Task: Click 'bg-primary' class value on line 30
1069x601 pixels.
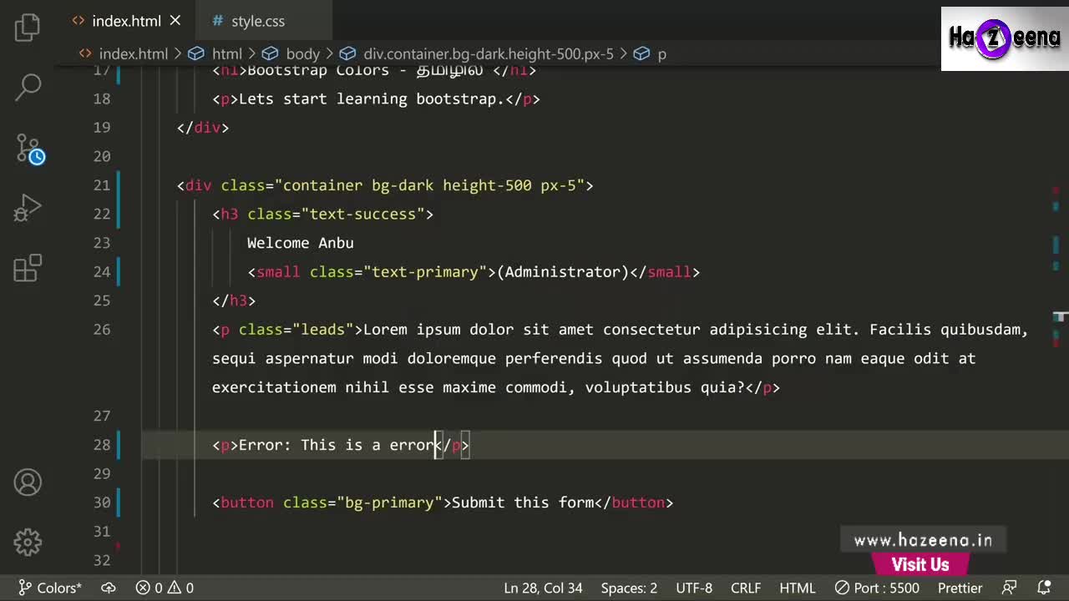Action: click(389, 503)
